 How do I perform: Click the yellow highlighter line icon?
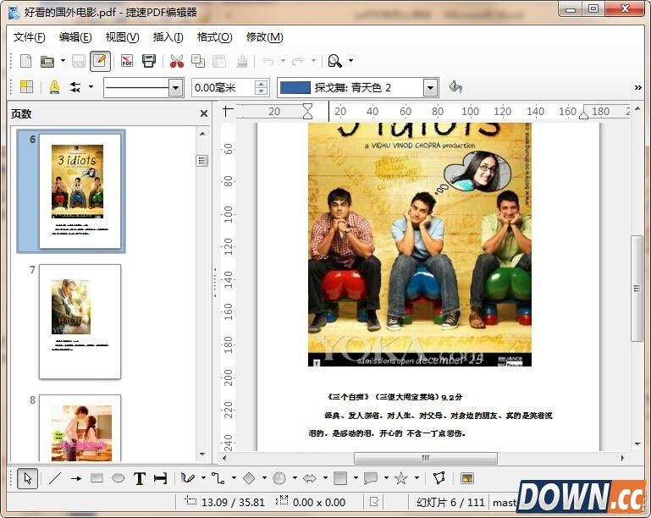[x=54, y=87]
